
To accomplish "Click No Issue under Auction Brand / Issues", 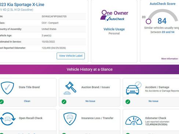I will pos(90,101).
